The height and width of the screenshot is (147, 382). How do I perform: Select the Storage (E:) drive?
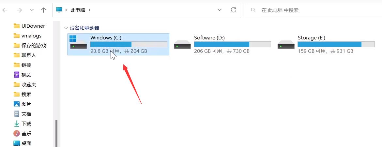tap(326, 44)
